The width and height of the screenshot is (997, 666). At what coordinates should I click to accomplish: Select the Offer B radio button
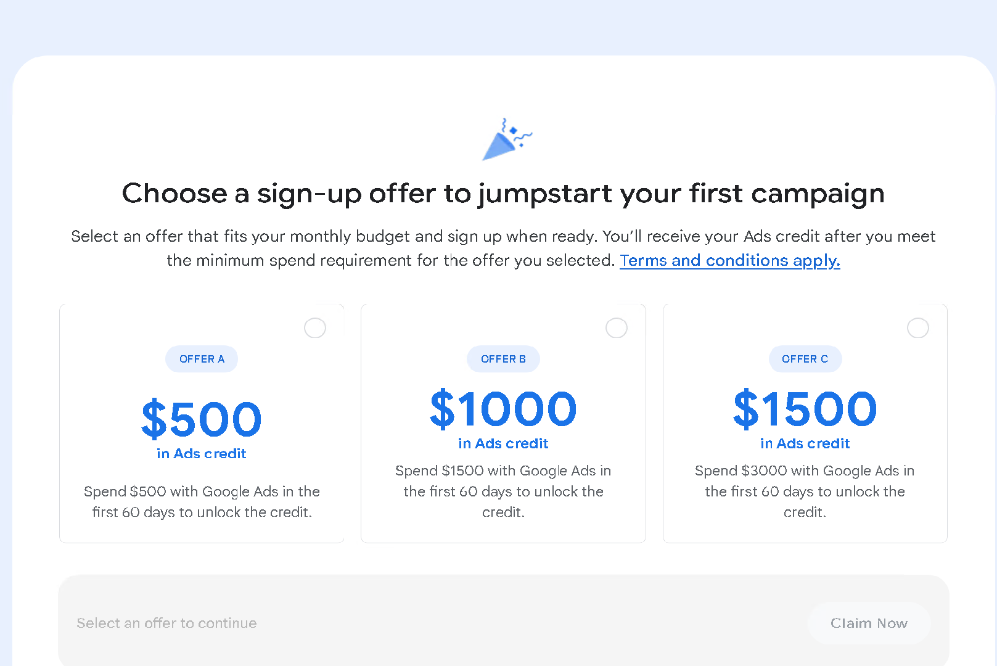(617, 328)
